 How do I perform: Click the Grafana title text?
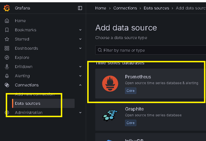point(22,8)
